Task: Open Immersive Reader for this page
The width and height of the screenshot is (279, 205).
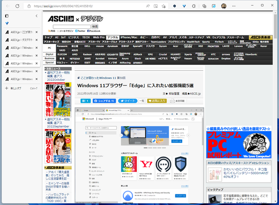Action: [x=156, y=6]
